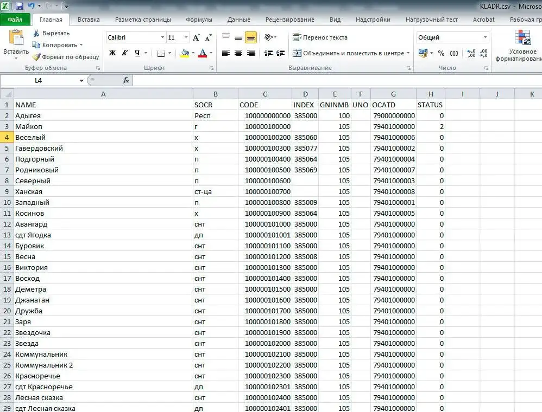
Task: Expand the Name Box dropdown arrow
Action: point(81,80)
